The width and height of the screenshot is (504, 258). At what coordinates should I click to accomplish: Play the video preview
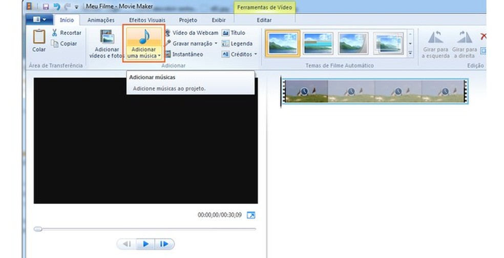click(x=145, y=244)
